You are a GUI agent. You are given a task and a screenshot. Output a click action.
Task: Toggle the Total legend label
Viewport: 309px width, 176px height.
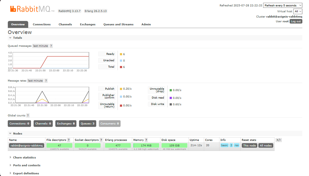pyautogui.click(x=107, y=67)
